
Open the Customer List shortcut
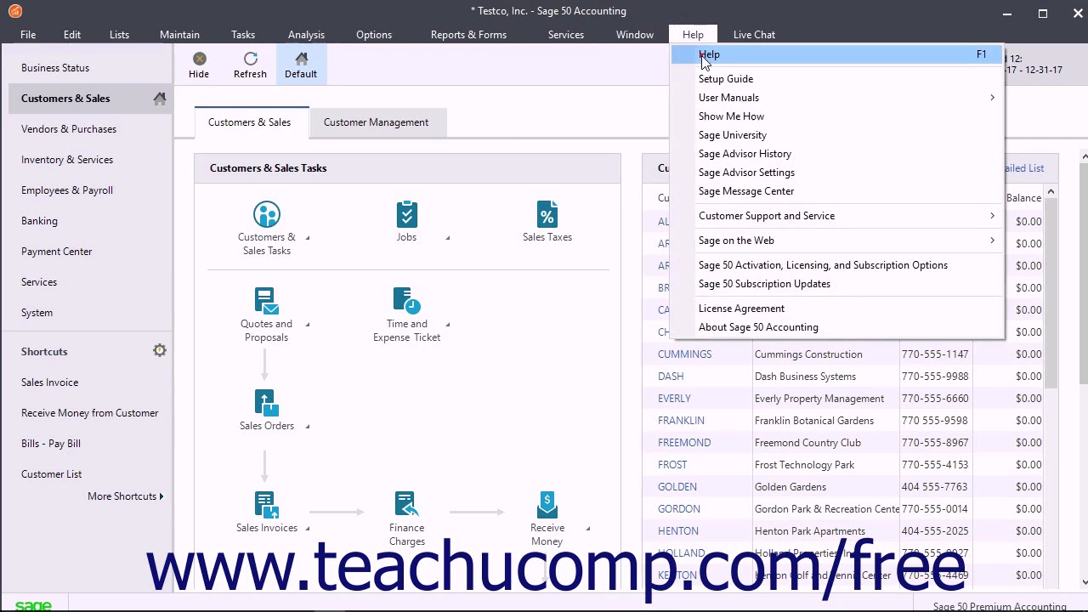pos(51,474)
